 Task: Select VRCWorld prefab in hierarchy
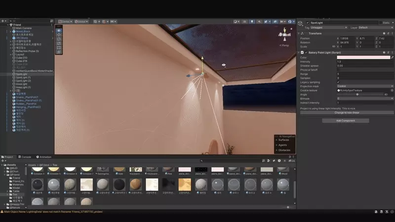click(22, 38)
